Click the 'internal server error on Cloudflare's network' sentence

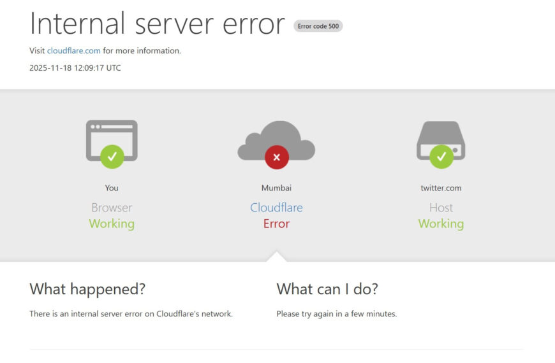click(131, 314)
